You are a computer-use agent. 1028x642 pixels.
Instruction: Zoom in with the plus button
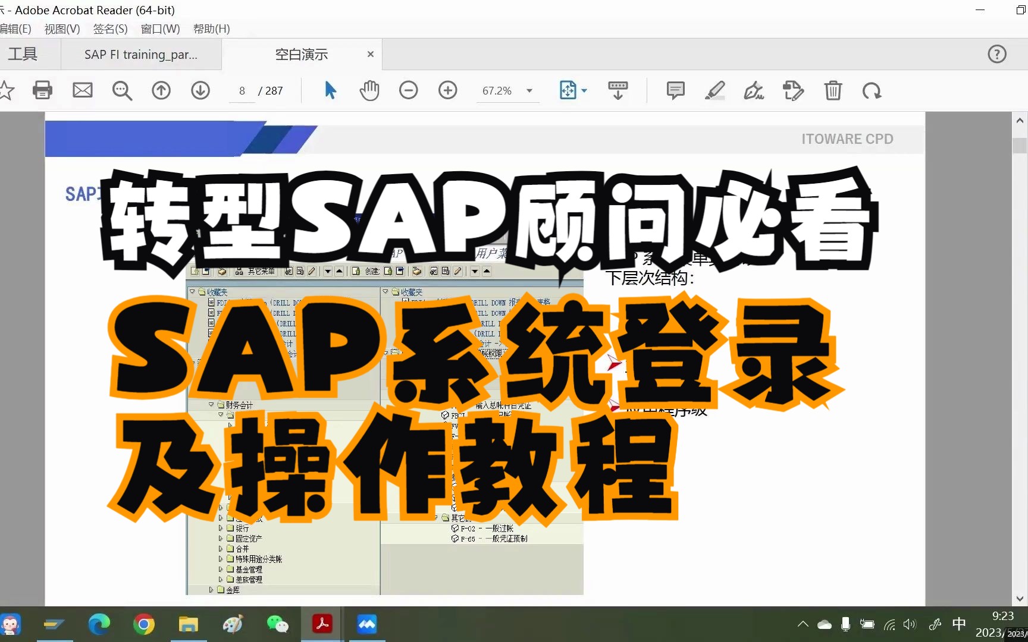(447, 90)
